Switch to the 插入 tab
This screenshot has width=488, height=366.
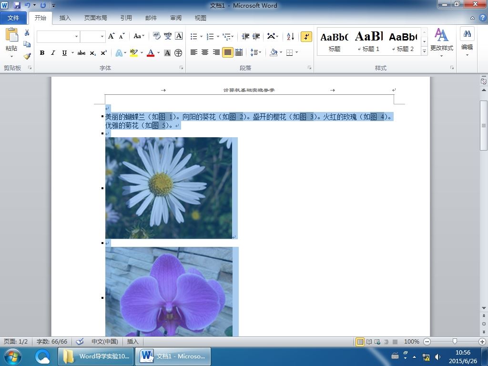tap(65, 18)
